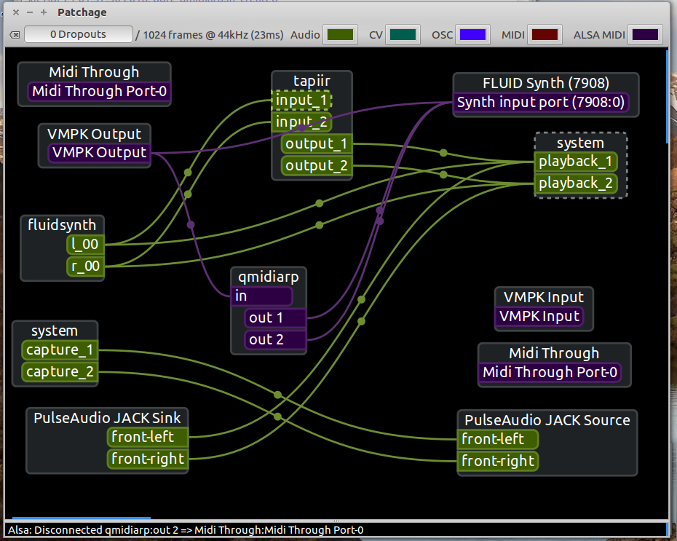677x541 pixels.
Task: Select tapiir input_2 port
Action: (301, 122)
